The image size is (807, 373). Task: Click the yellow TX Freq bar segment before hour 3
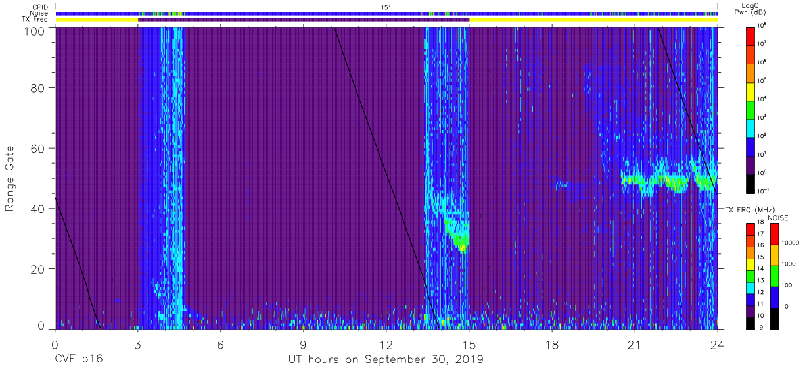[x=97, y=20]
